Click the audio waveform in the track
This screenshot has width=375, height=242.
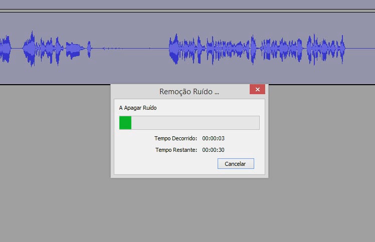(x=187, y=49)
